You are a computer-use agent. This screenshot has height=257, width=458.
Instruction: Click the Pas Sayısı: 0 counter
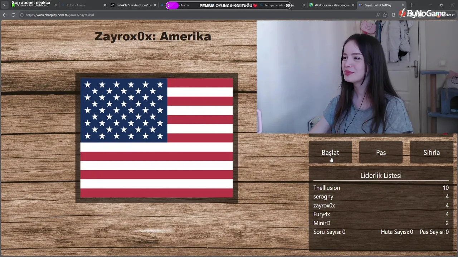(434, 232)
